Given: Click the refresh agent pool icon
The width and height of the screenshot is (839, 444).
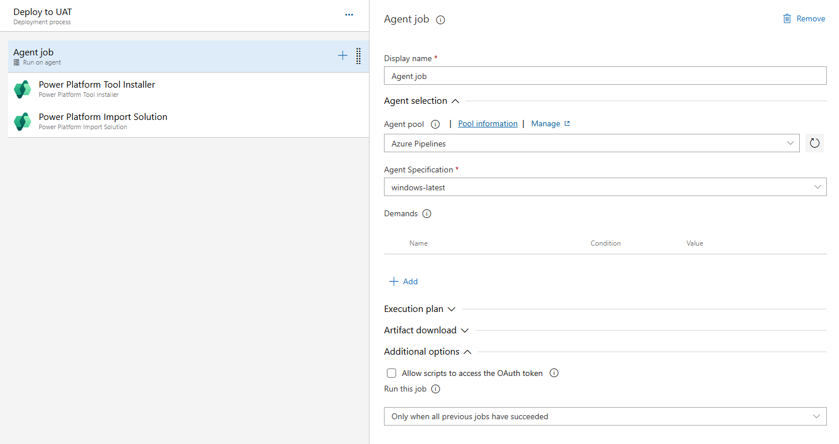Looking at the screenshot, I should [814, 143].
